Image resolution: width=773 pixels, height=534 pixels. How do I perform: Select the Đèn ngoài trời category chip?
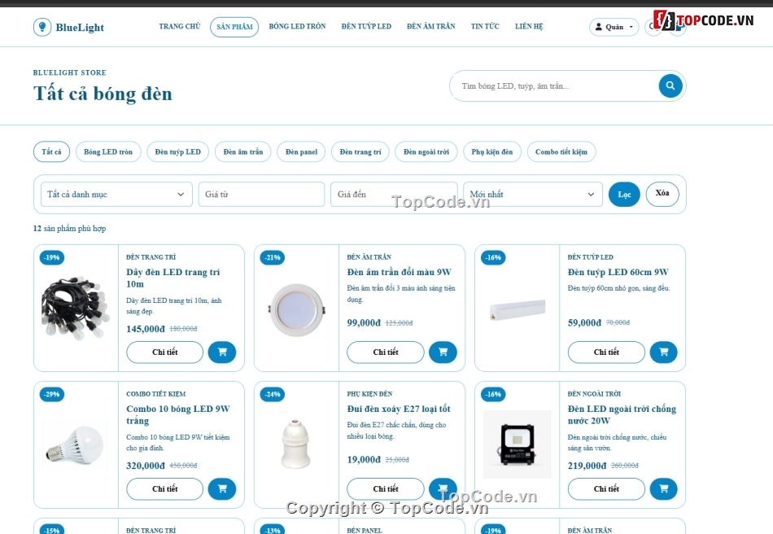click(x=426, y=152)
